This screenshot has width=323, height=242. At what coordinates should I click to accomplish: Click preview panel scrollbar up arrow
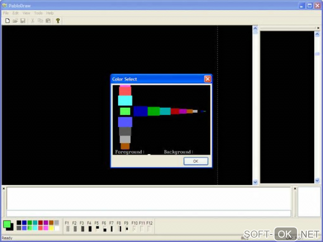tap(317, 34)
